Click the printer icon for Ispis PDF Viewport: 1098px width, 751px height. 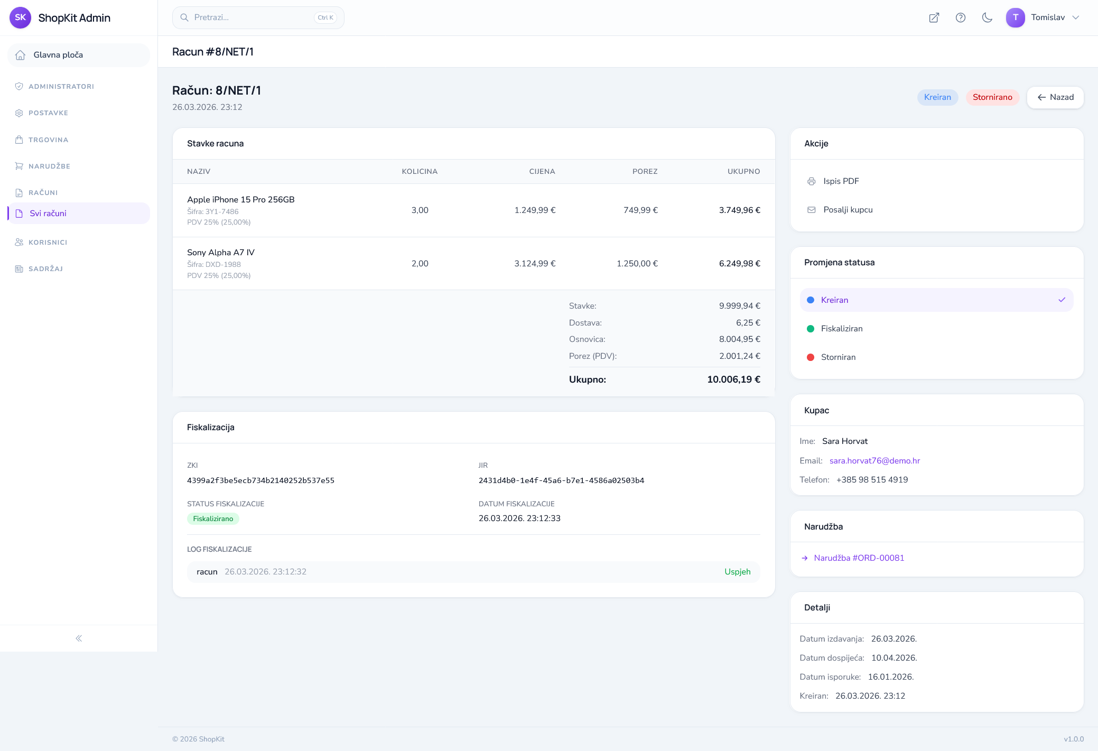click(x=812, y=181)
